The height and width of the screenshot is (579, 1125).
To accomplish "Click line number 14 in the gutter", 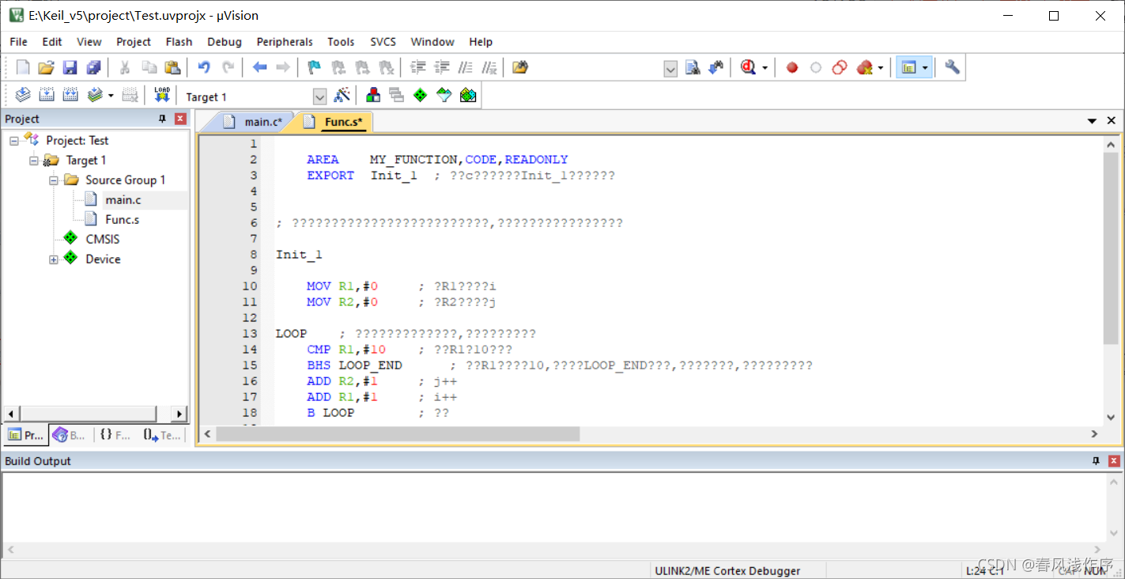I will pos(250,350).
